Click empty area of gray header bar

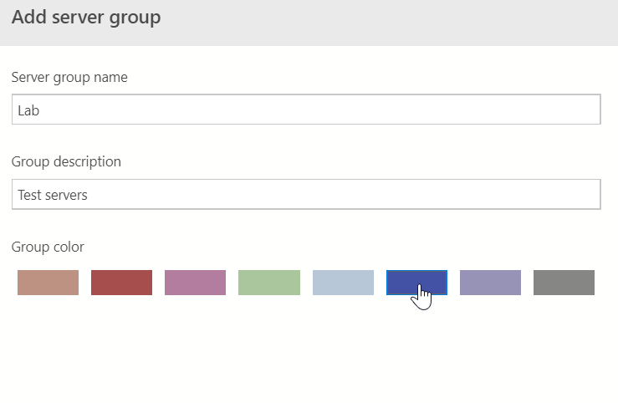401,22
